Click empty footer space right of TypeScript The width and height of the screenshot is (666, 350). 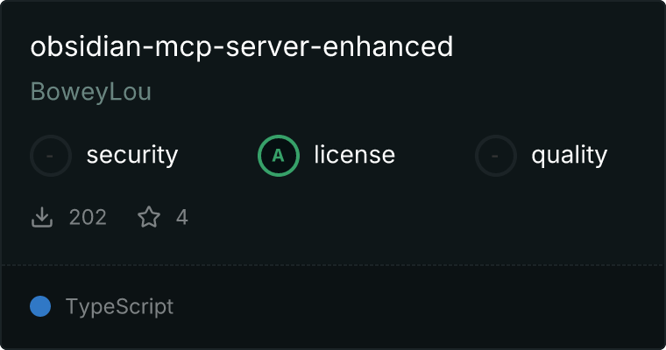(x=416, y=306)
